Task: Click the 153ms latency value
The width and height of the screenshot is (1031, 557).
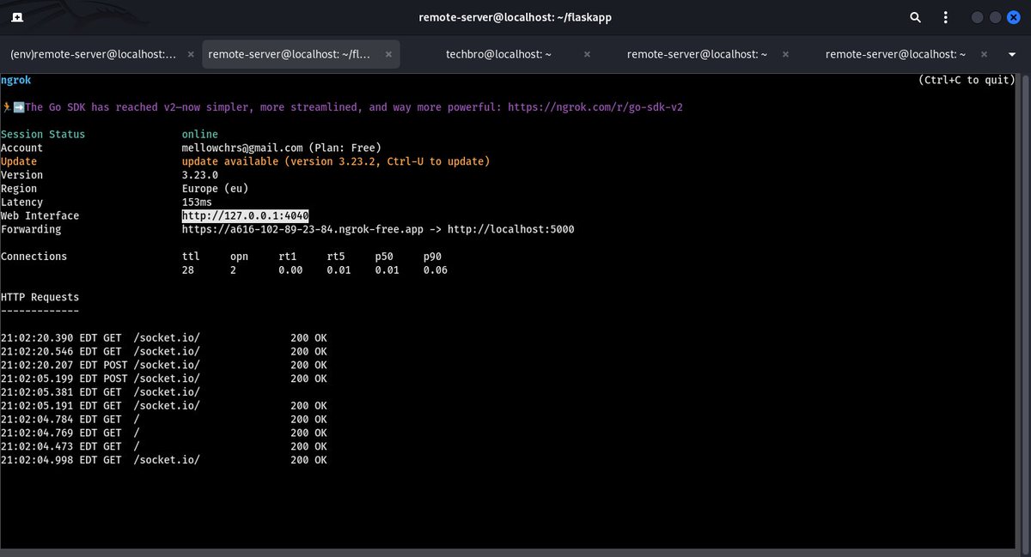Action: (x=197, y=202)
